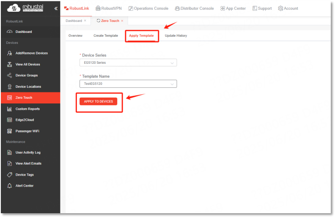Viewport: 335px width, 217px height.
Task: Go to Distributor Console
Action: [x=195, y=8]
